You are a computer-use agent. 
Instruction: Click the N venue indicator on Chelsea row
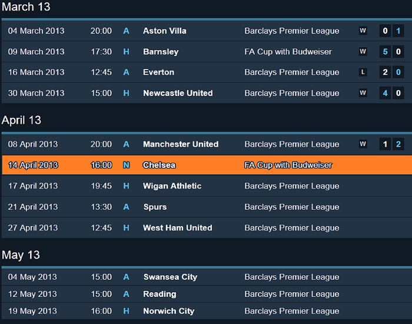point(127,165)
